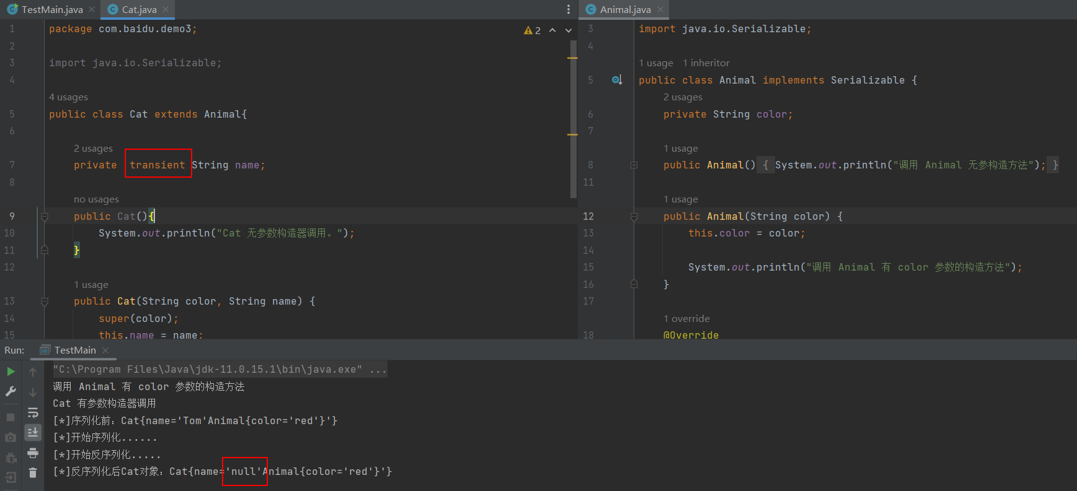Go to next highlighted problem arrow
This screenshot has width=1077, height=491.
point(569,30)
